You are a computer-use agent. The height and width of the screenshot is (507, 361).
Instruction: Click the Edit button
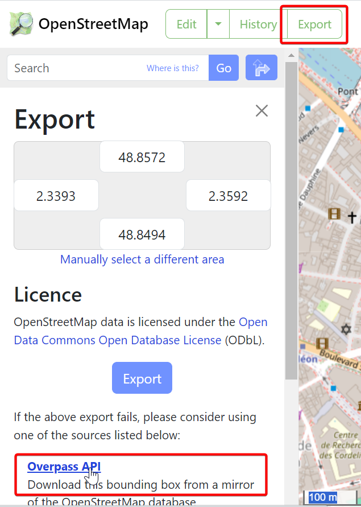pos(186,24)
